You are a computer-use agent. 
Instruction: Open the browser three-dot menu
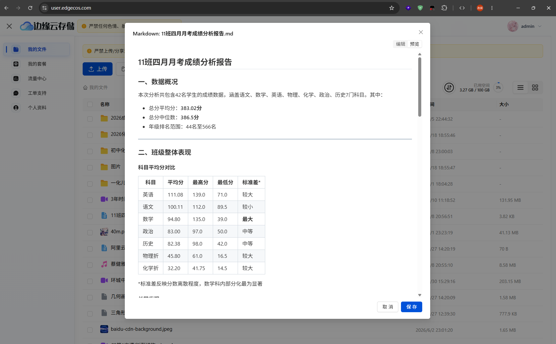click(x=492, y=8)
